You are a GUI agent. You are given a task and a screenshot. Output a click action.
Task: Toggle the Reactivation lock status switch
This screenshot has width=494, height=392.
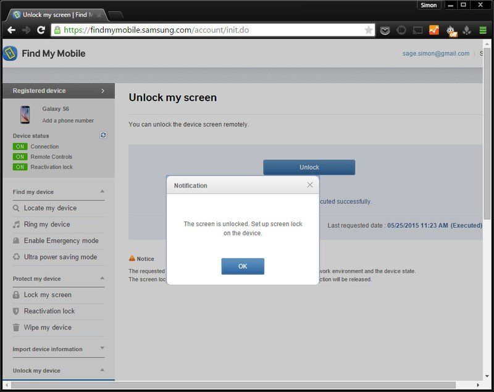[20, 167]
